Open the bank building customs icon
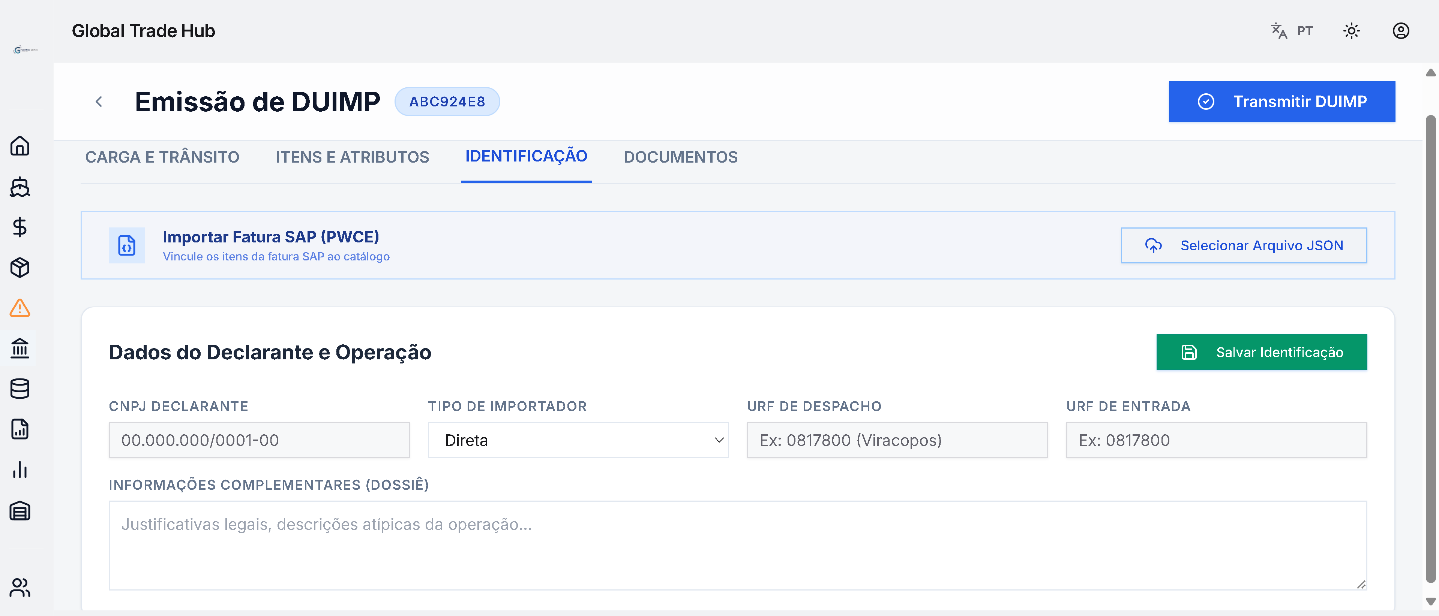The width and height of the screenshot is (1439, 616). pos(20,348)
